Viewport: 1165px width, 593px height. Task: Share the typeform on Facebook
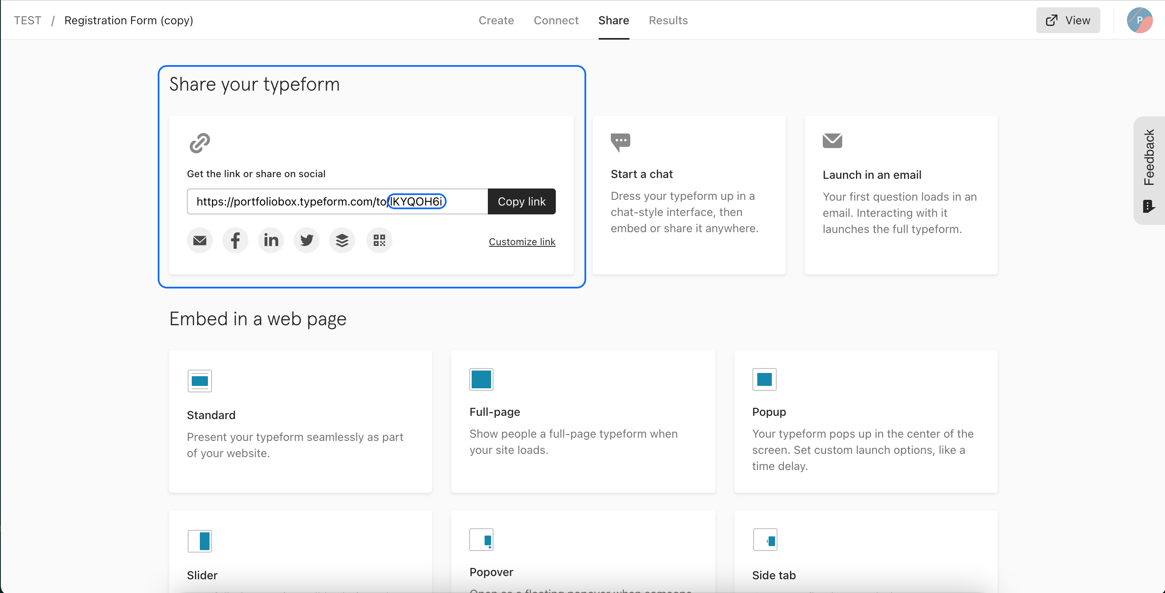pyautogui.click(x=235, y=240)
